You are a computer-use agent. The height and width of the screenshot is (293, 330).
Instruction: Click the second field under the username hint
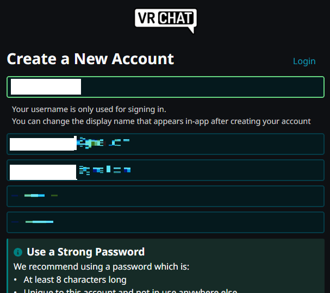pos(165,170)
